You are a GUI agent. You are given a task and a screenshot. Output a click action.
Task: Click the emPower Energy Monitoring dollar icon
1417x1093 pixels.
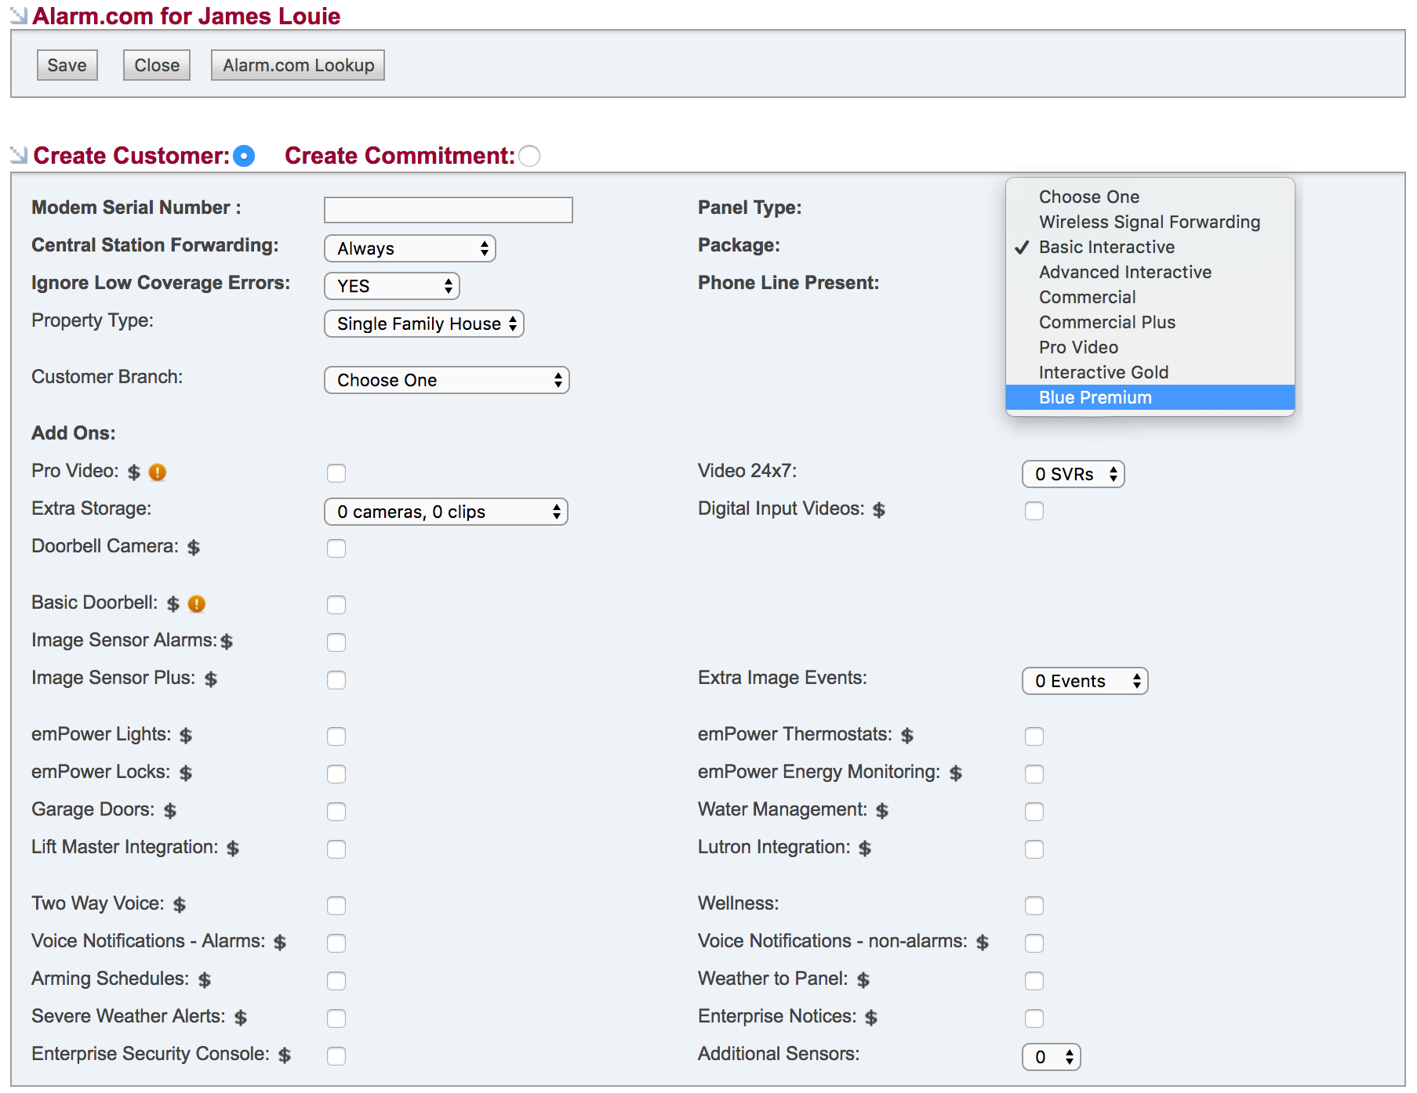(956, 773)
